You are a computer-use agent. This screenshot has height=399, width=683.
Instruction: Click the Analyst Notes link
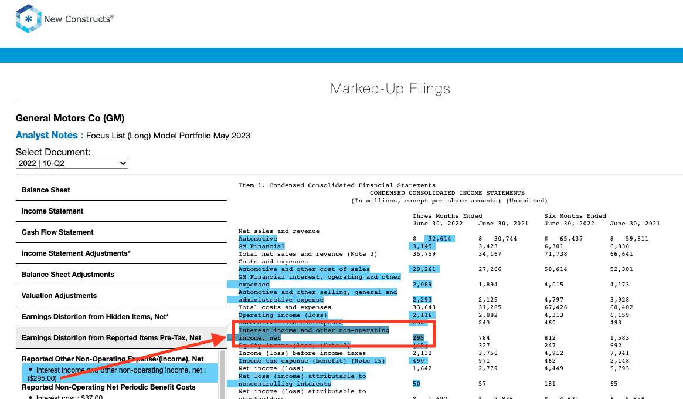pos(49,136)
